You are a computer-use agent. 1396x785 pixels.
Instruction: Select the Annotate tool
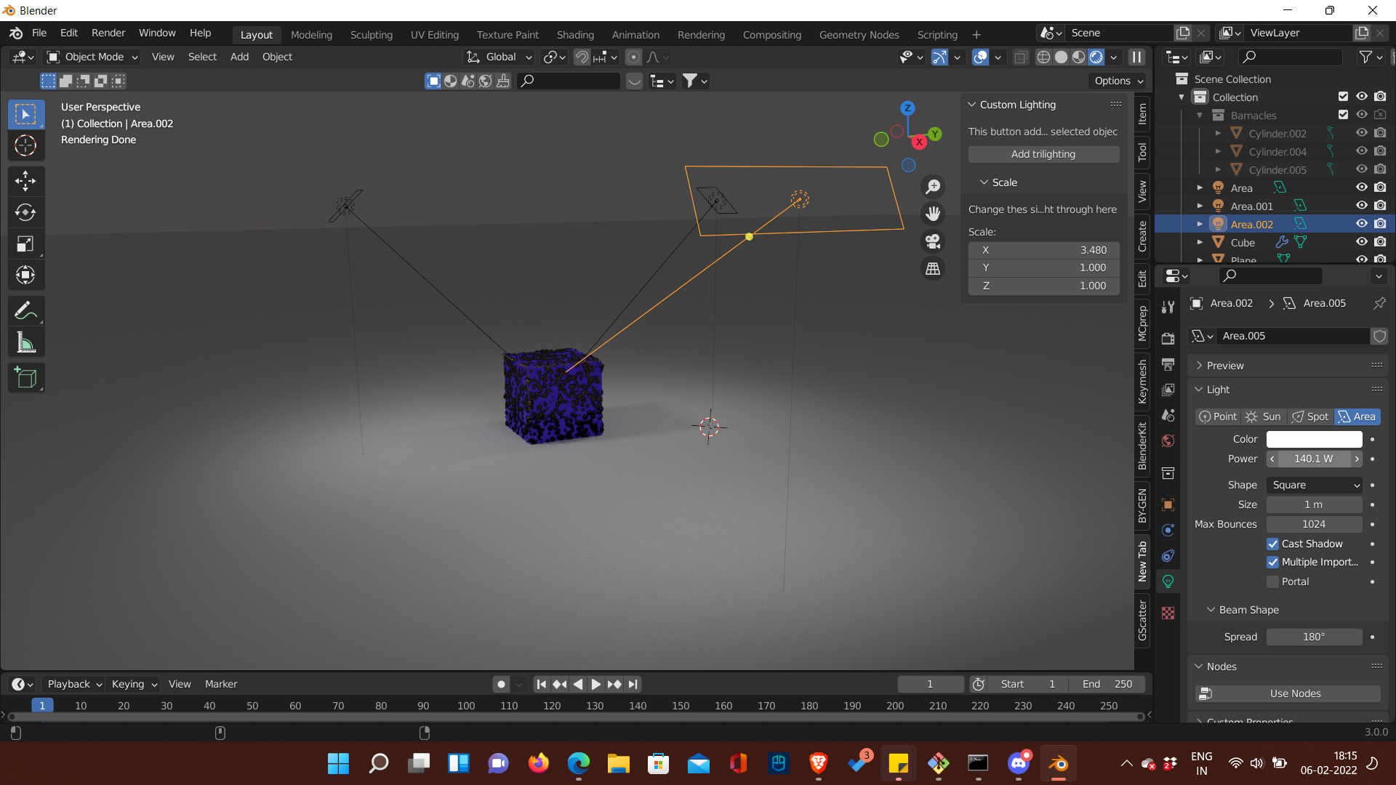pyautogui.click(x=25, y=311)
